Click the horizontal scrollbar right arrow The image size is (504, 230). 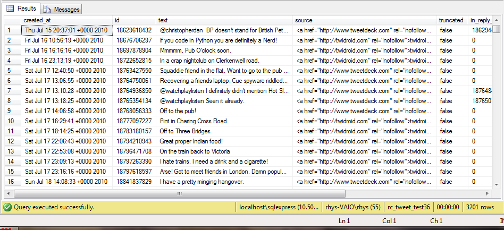[x=487, y=194]
